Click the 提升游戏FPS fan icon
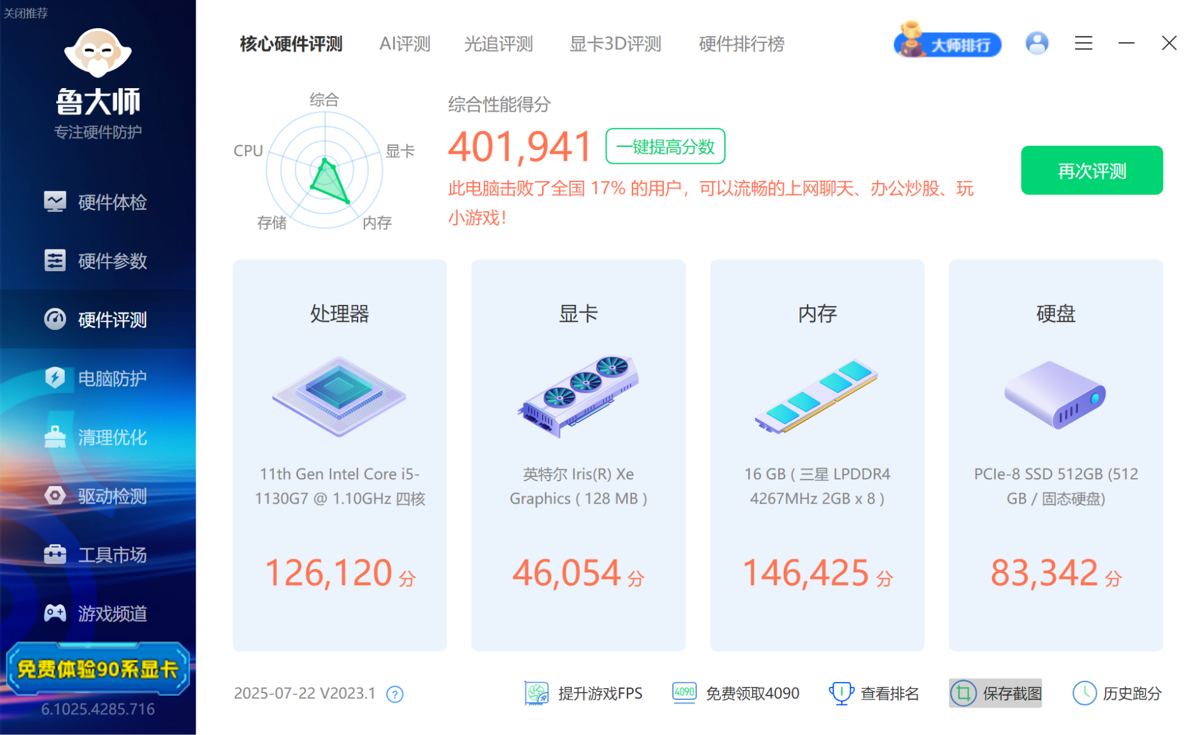 click(x=536, y=693)
